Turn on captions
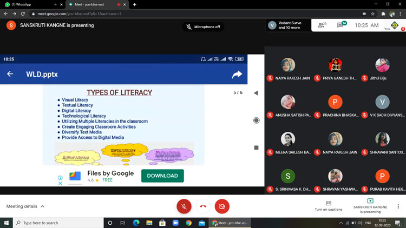This screenshot has width=406, height=228. (329, 206)
